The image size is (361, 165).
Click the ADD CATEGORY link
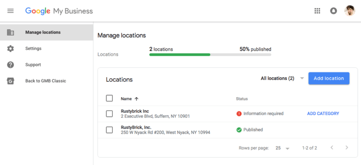coord(323,114)
